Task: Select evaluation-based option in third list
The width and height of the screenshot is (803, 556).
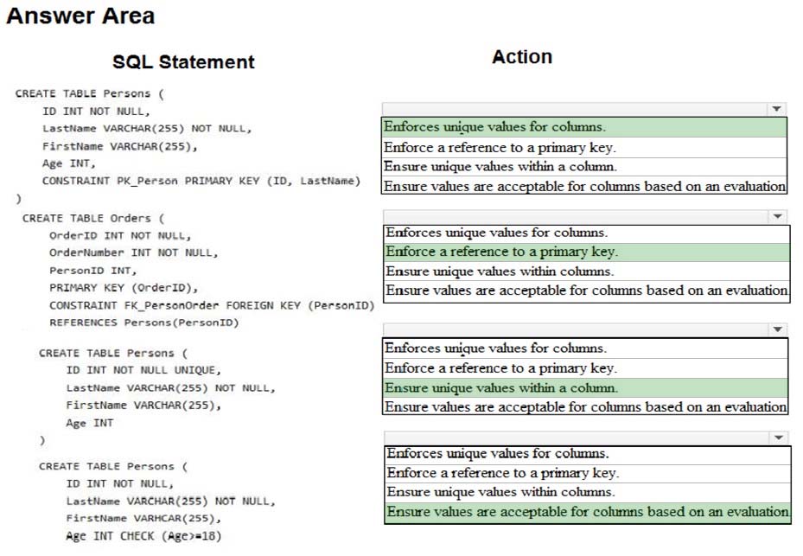Action: 585,407
